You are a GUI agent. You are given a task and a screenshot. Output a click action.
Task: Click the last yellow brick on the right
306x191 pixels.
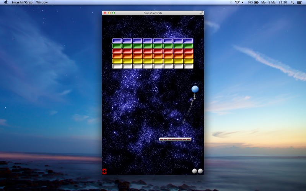[x=189, y=61]
